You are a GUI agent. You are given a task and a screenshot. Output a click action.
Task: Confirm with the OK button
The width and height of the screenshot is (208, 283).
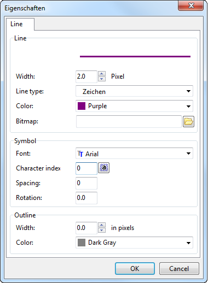tap(135, 269)
